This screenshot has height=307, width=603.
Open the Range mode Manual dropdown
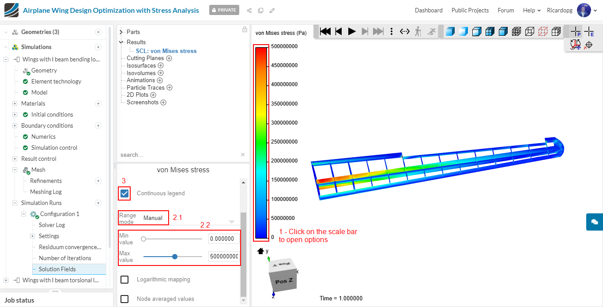pos(189,218)
